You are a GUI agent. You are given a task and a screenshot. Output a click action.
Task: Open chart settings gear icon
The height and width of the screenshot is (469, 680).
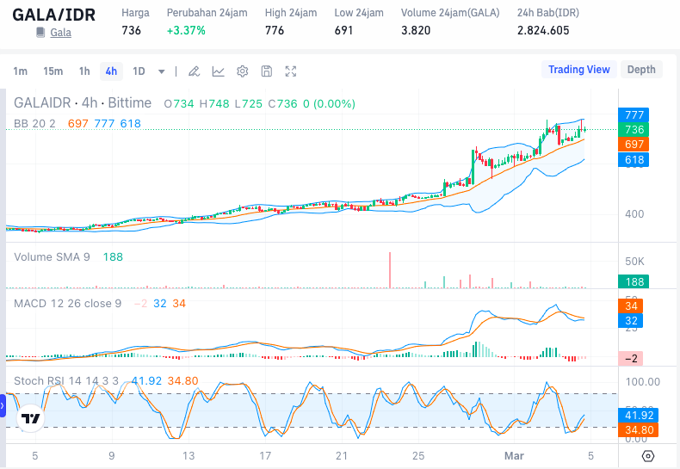click(243, 71)
